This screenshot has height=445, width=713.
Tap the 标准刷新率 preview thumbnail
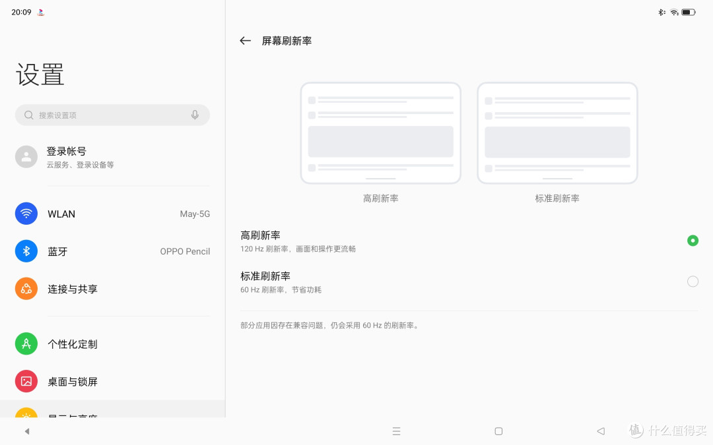tap(557, 133)
